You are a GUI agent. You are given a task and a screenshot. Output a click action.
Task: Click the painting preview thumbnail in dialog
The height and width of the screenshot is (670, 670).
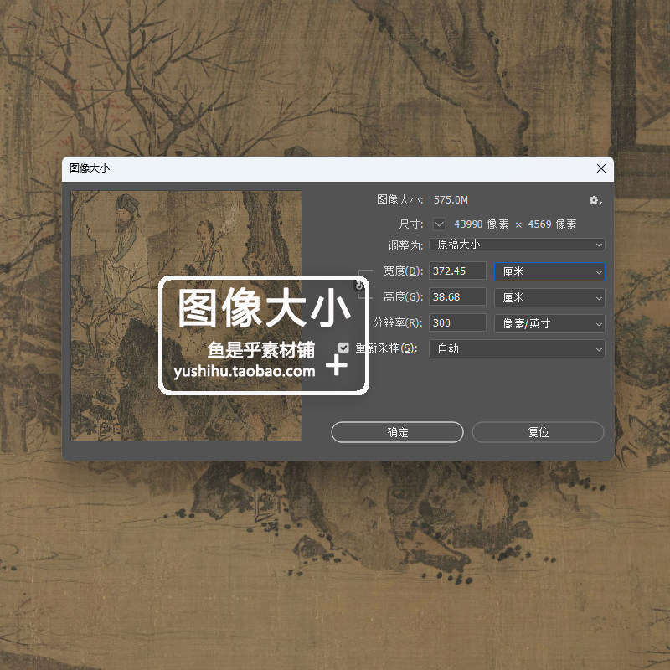[x=186, y=316]
